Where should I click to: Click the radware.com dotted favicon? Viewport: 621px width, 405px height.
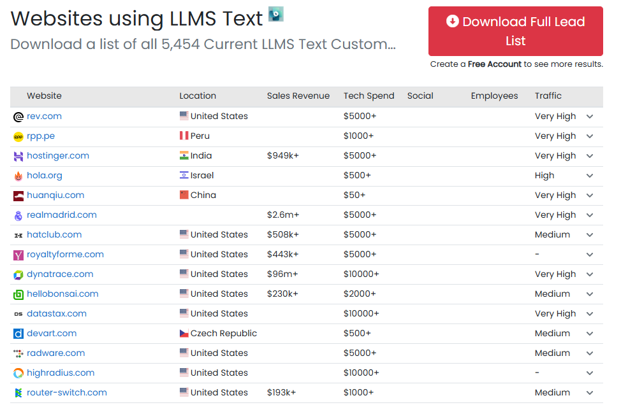[18, 353]
